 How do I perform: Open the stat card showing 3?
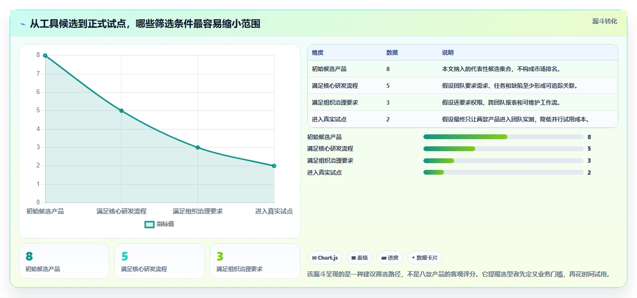tap(255, 261)
